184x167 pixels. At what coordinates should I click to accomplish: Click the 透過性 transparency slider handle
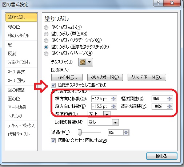pos(80,133)
